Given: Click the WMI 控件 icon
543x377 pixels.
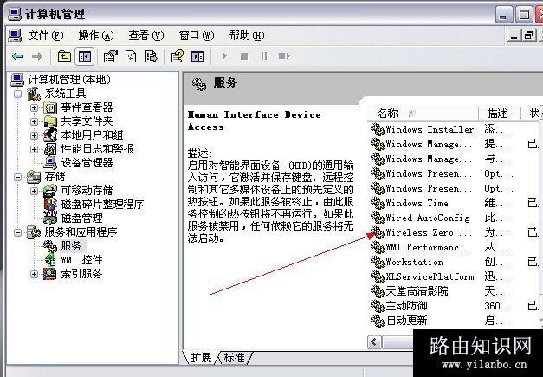Looking at the screenshot, I should tap(50, 259).
